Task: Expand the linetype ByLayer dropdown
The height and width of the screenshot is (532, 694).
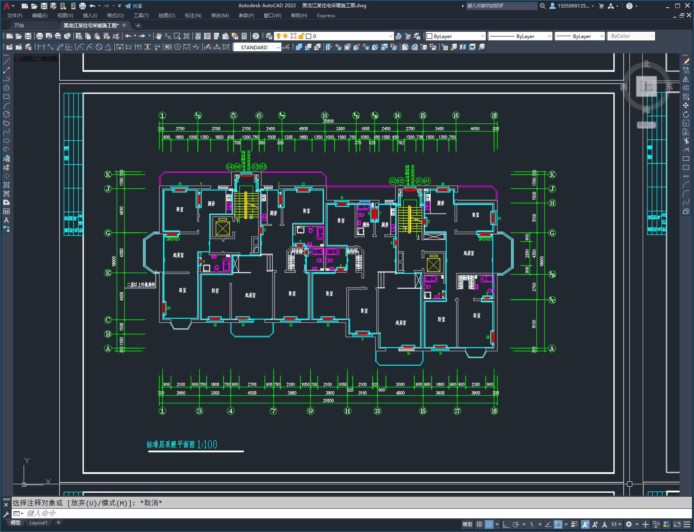Action: click(x=520, y=36)
